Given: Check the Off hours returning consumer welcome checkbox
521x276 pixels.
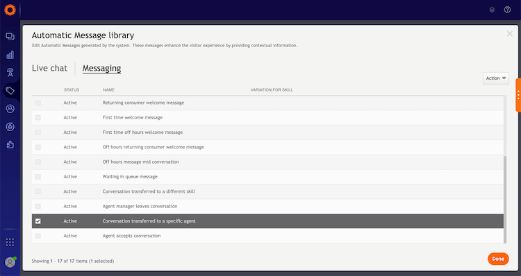Looking at the screenshot, I should tap(38, 147).
